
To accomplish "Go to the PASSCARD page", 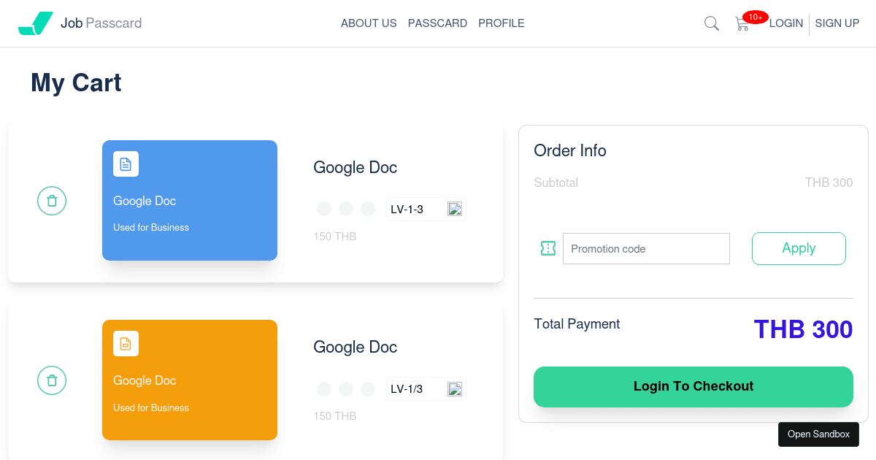I will tap(438, 23).
